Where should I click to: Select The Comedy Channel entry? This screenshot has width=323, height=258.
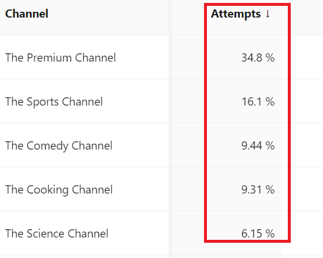(59, 145)
